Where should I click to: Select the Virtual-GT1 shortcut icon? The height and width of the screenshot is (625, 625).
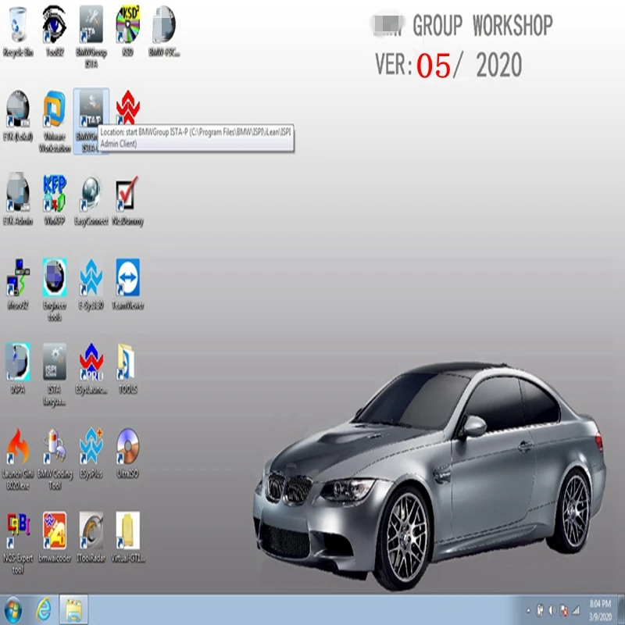point(128,538)
